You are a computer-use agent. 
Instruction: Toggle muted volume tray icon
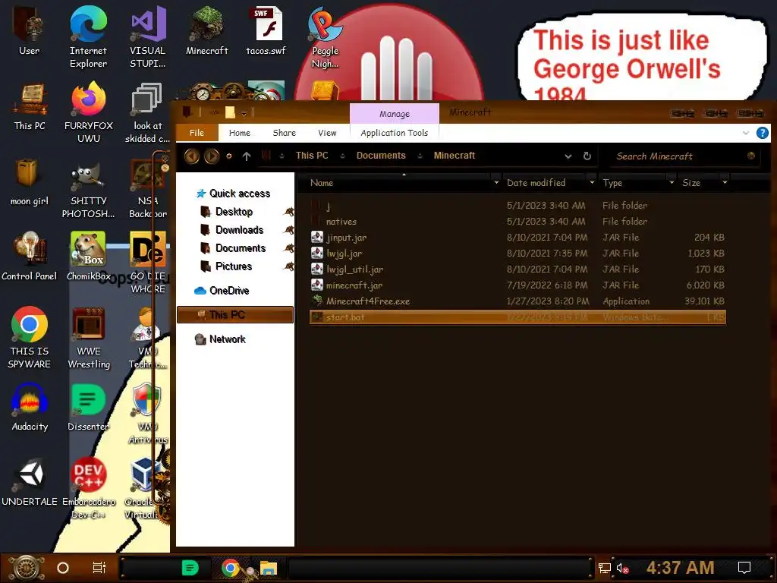click(x=622, y=568)
